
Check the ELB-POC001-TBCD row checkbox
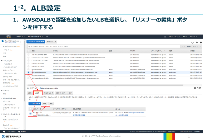pos(28,66)
